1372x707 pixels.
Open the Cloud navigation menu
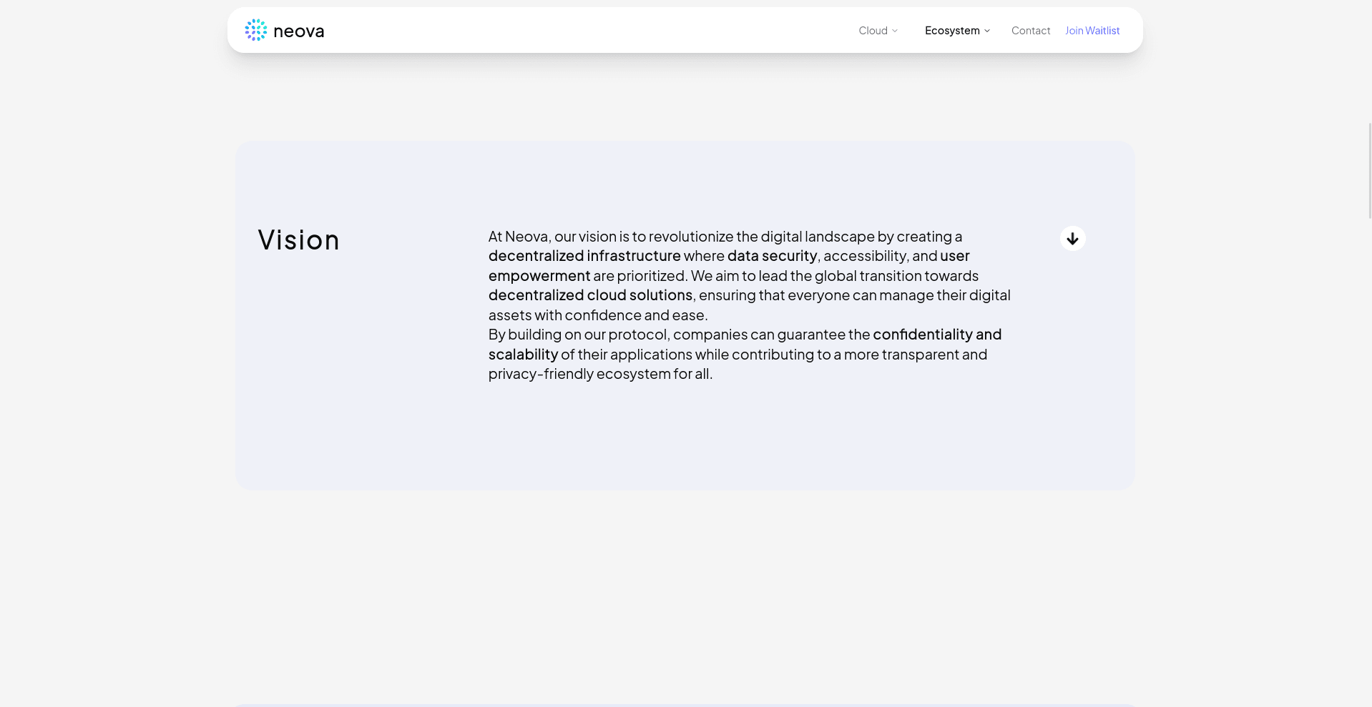coord(873,31)
